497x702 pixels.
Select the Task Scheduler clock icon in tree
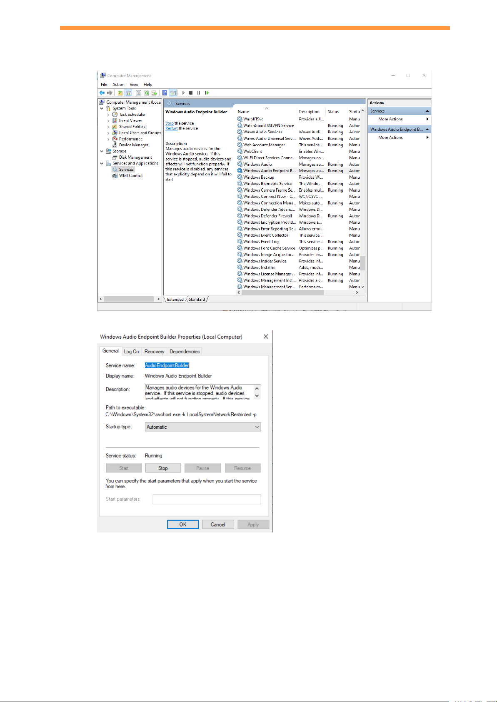pyautogui.click(x=115, y=115)
